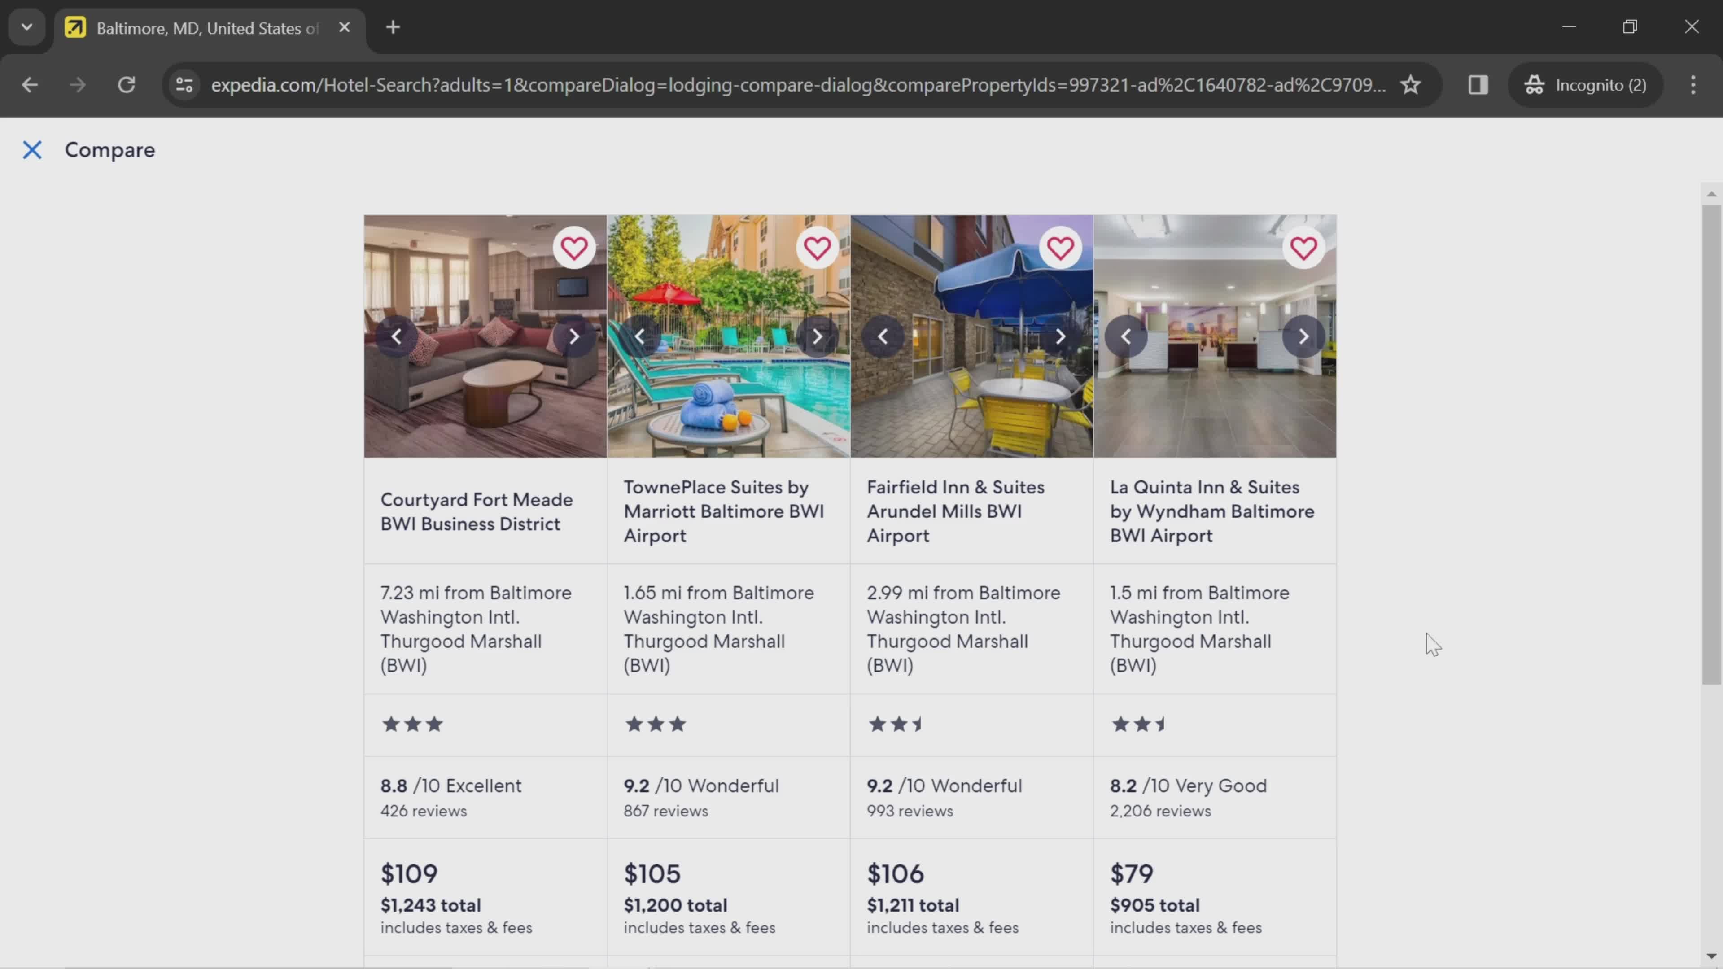Go to previous TownePlace Suites photo
The height and width of the screenshot is (969, 1723).
[639, 336]
